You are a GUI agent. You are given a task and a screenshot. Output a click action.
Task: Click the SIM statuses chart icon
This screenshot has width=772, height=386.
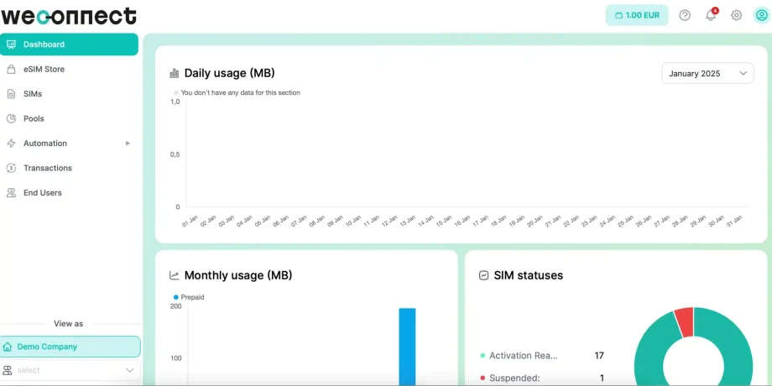(x=483, y=275)
